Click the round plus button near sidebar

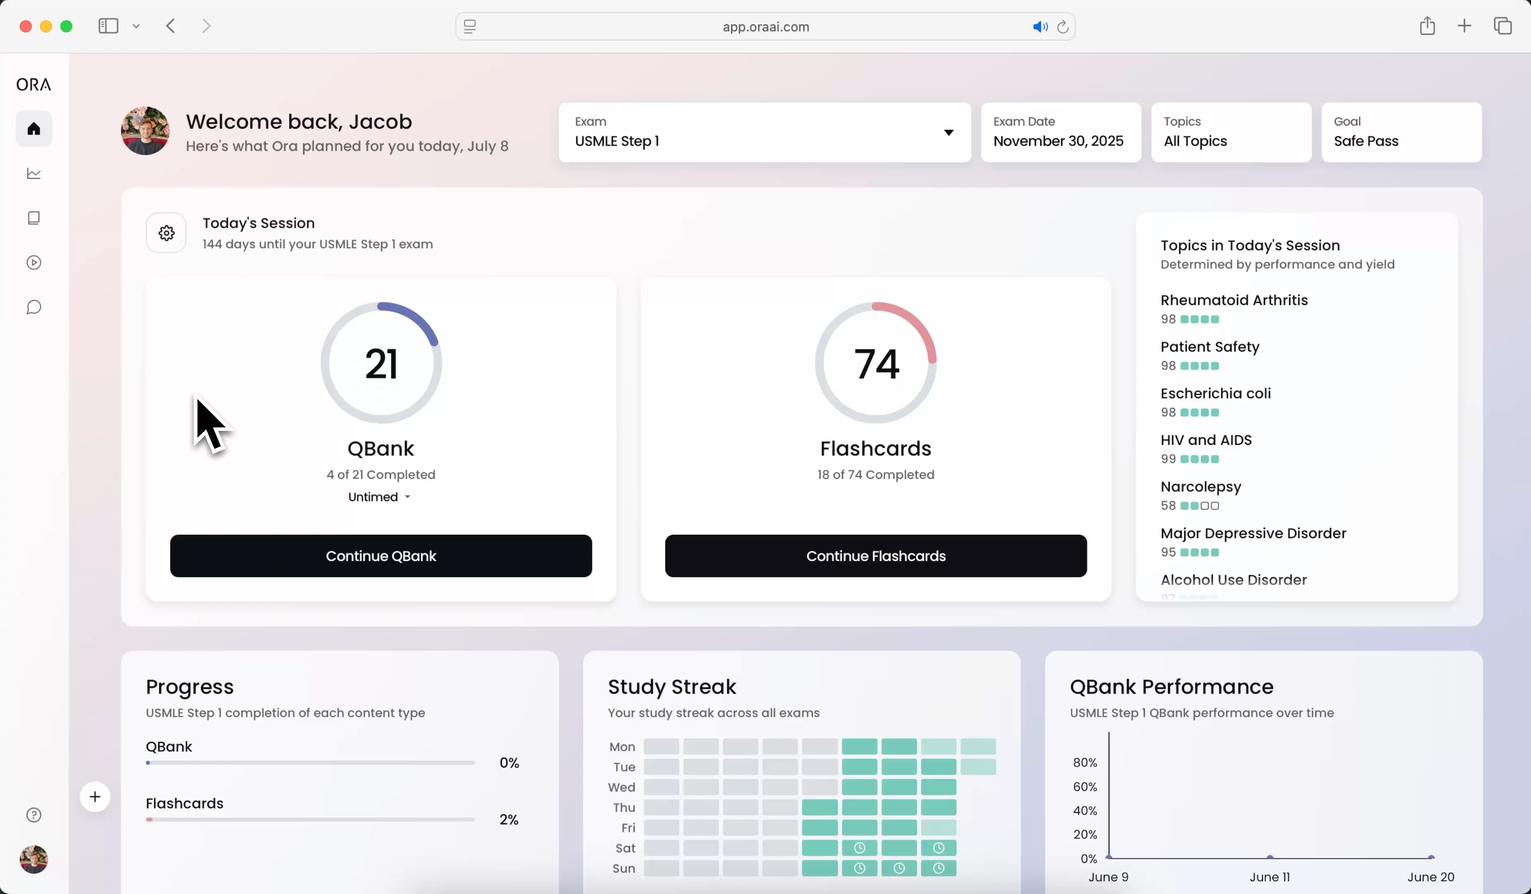click(95, 797)
